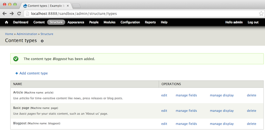Viewport: 265px width, 131px height.
Task: Close the Content types browser tab
Action: click(x=68, y=6)
